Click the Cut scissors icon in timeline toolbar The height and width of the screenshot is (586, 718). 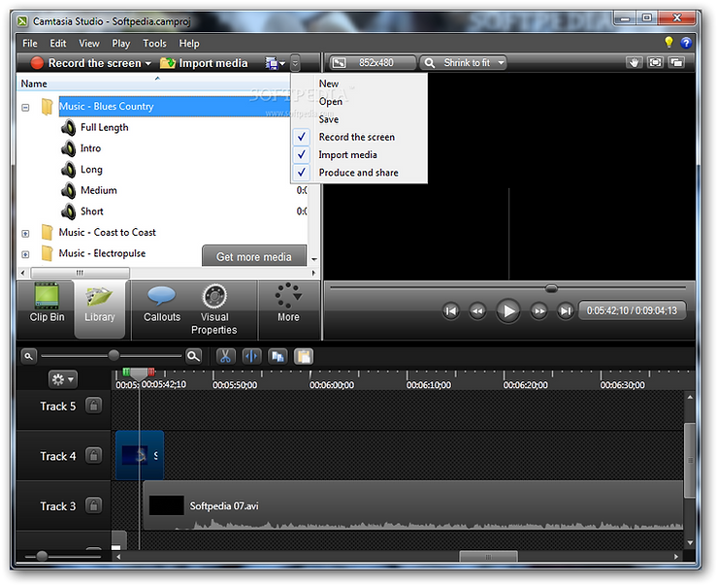tap(225, 356)
